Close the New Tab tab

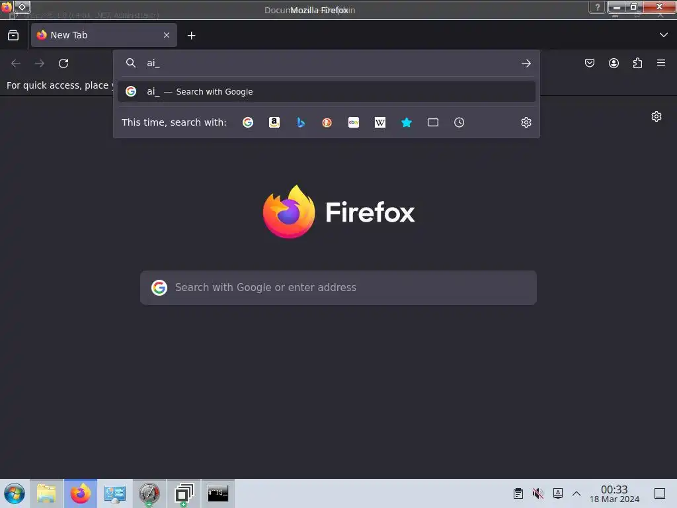(x=167, y=35)
